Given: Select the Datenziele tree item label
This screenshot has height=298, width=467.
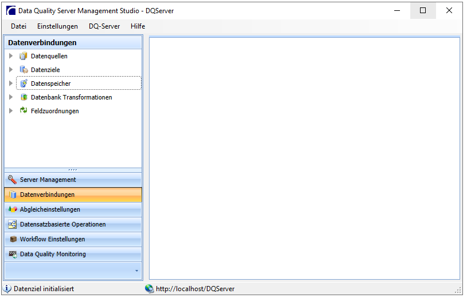Looking at the screenshot, I should (45, 70).
